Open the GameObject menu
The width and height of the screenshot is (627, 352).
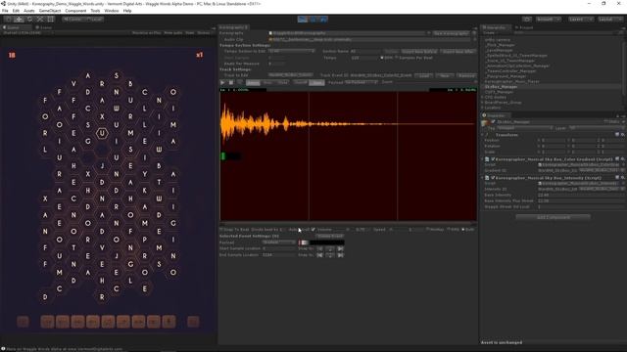[x=50, y=11]
